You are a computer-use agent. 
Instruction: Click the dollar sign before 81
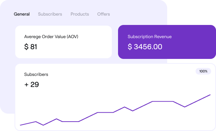click(x=26, y=46)
